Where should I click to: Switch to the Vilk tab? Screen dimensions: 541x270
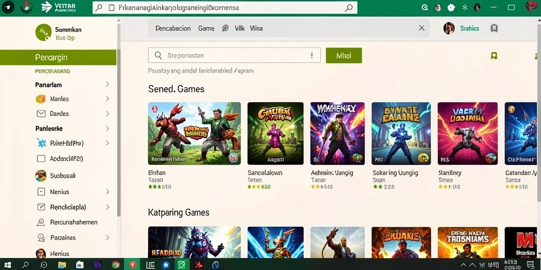pos(239,28)
